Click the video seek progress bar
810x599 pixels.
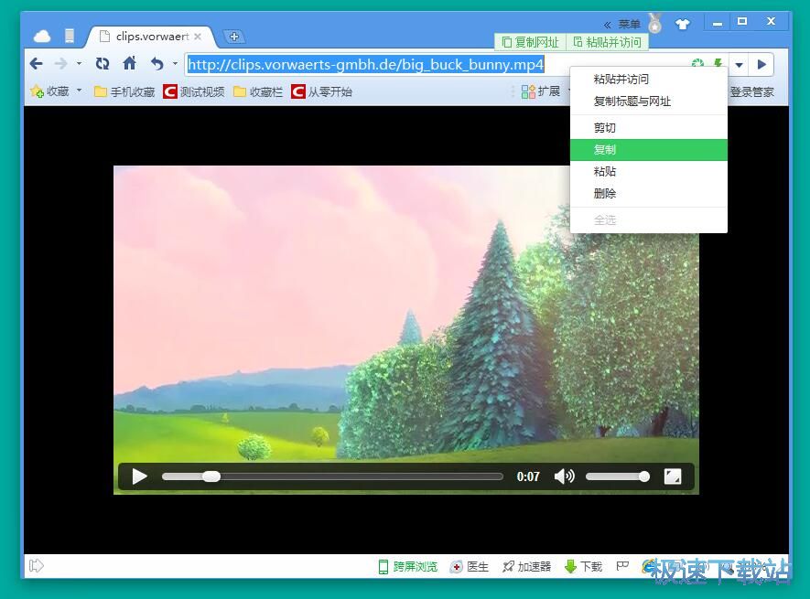(332, 476)
